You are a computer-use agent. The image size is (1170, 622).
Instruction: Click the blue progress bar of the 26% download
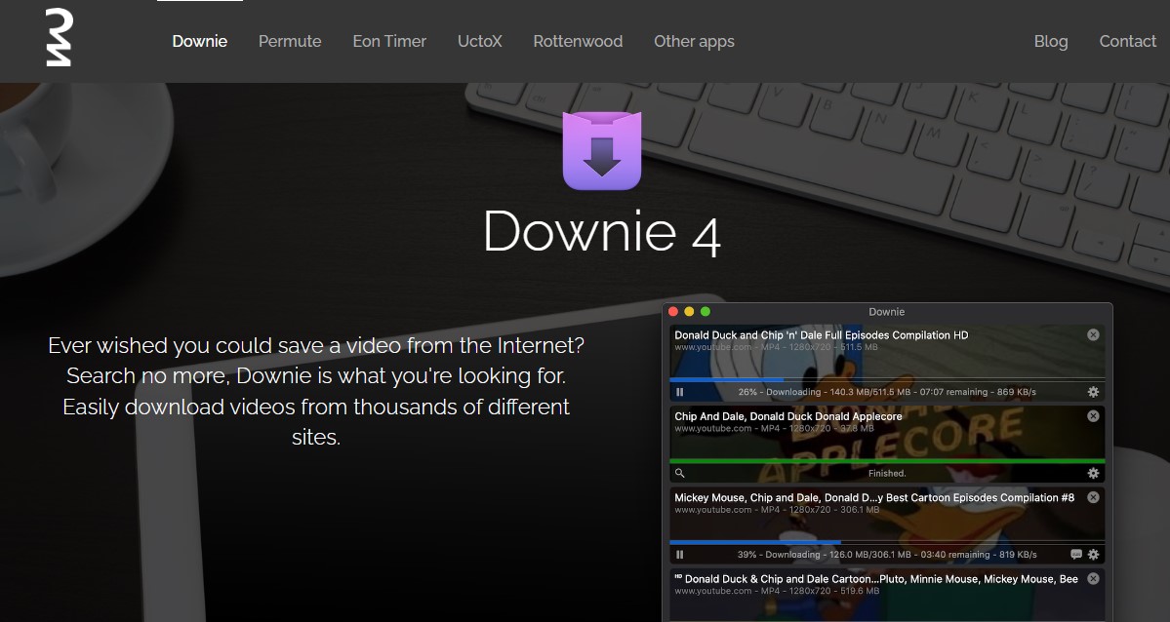[x=727, y=379]
